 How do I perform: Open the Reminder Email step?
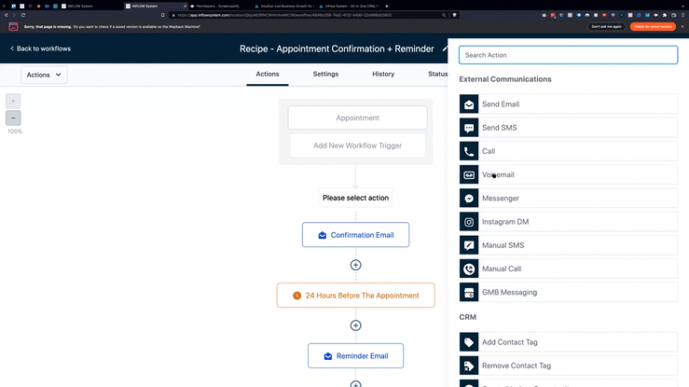(355, 356)
